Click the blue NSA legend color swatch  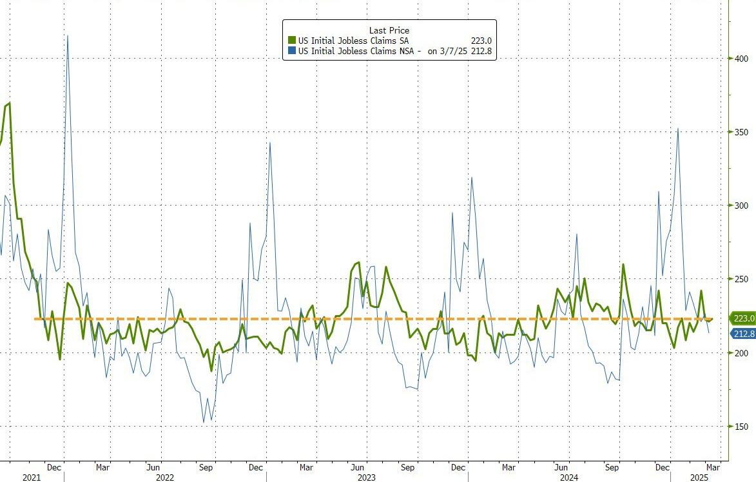(291, 52)
